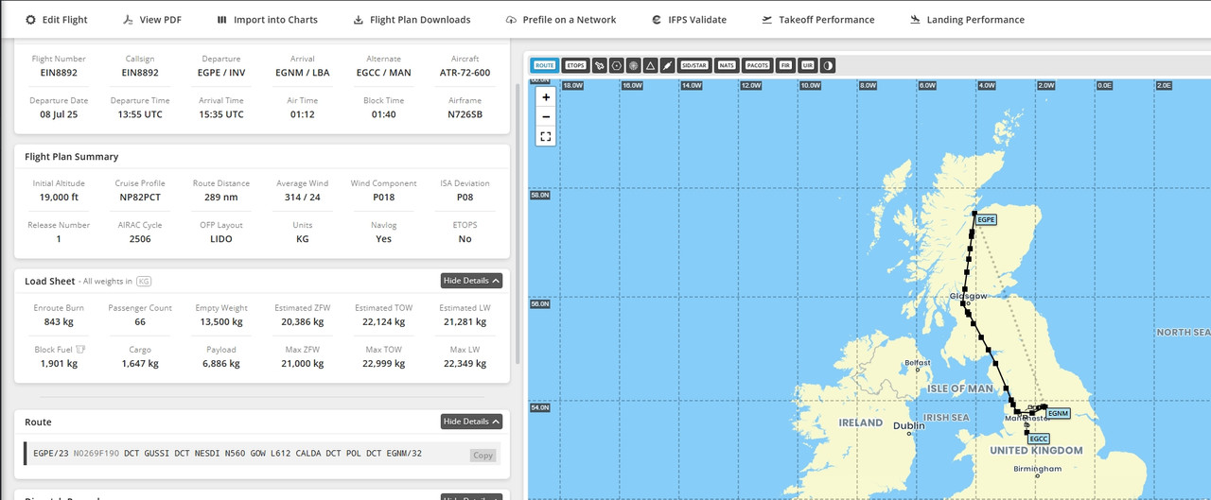Collapse Load Sheet with Hide Details
Viewport: 1211px width, 500px height.
(x=471, y=281)
